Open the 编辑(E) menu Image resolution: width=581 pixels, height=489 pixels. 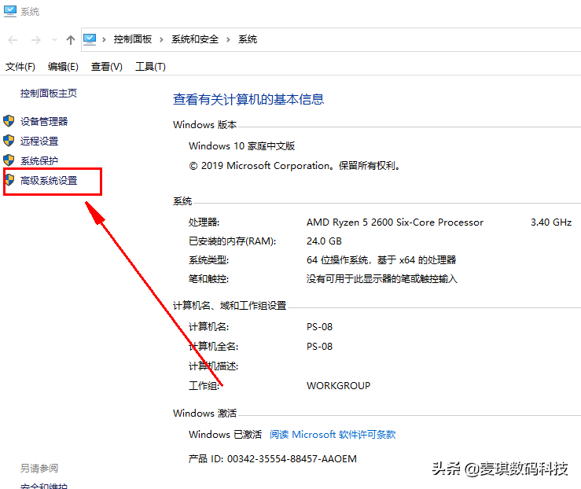tap(63, 67)
